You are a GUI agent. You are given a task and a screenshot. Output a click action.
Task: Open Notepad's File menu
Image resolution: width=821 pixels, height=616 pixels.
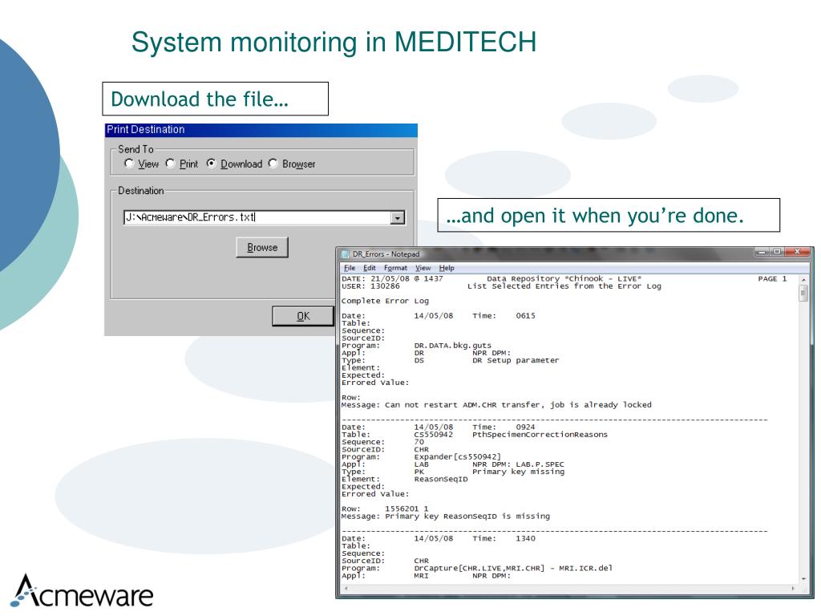tap(350, 268)
